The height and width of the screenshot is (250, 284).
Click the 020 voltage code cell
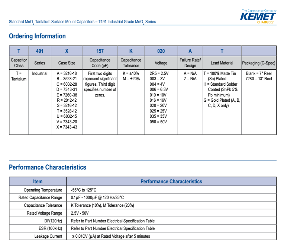pos(161,51)
